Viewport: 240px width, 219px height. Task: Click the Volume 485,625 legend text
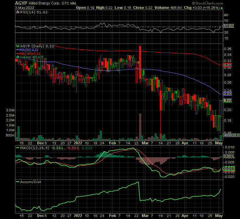coord(32,57)
